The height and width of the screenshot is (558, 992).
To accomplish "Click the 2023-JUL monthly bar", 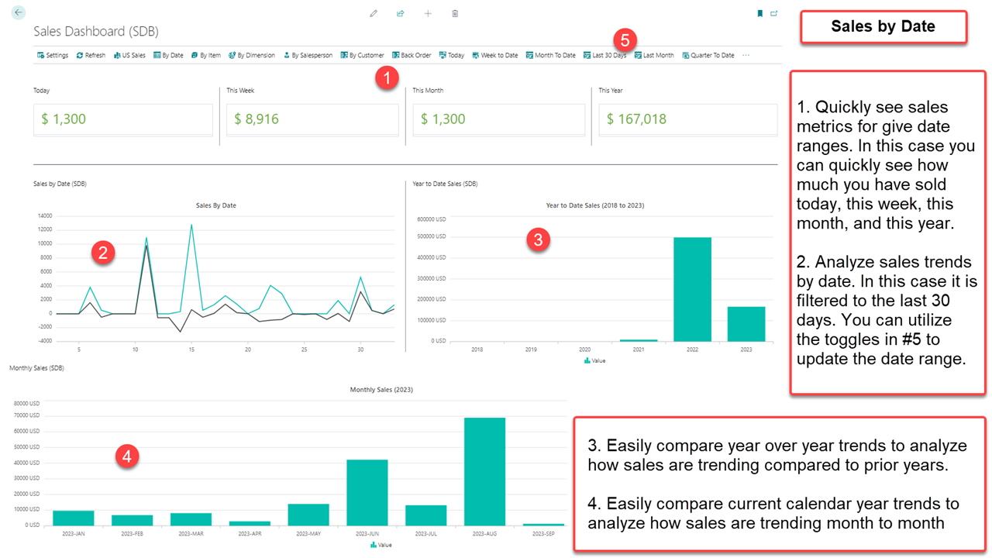I will click(x=426, y=515).
